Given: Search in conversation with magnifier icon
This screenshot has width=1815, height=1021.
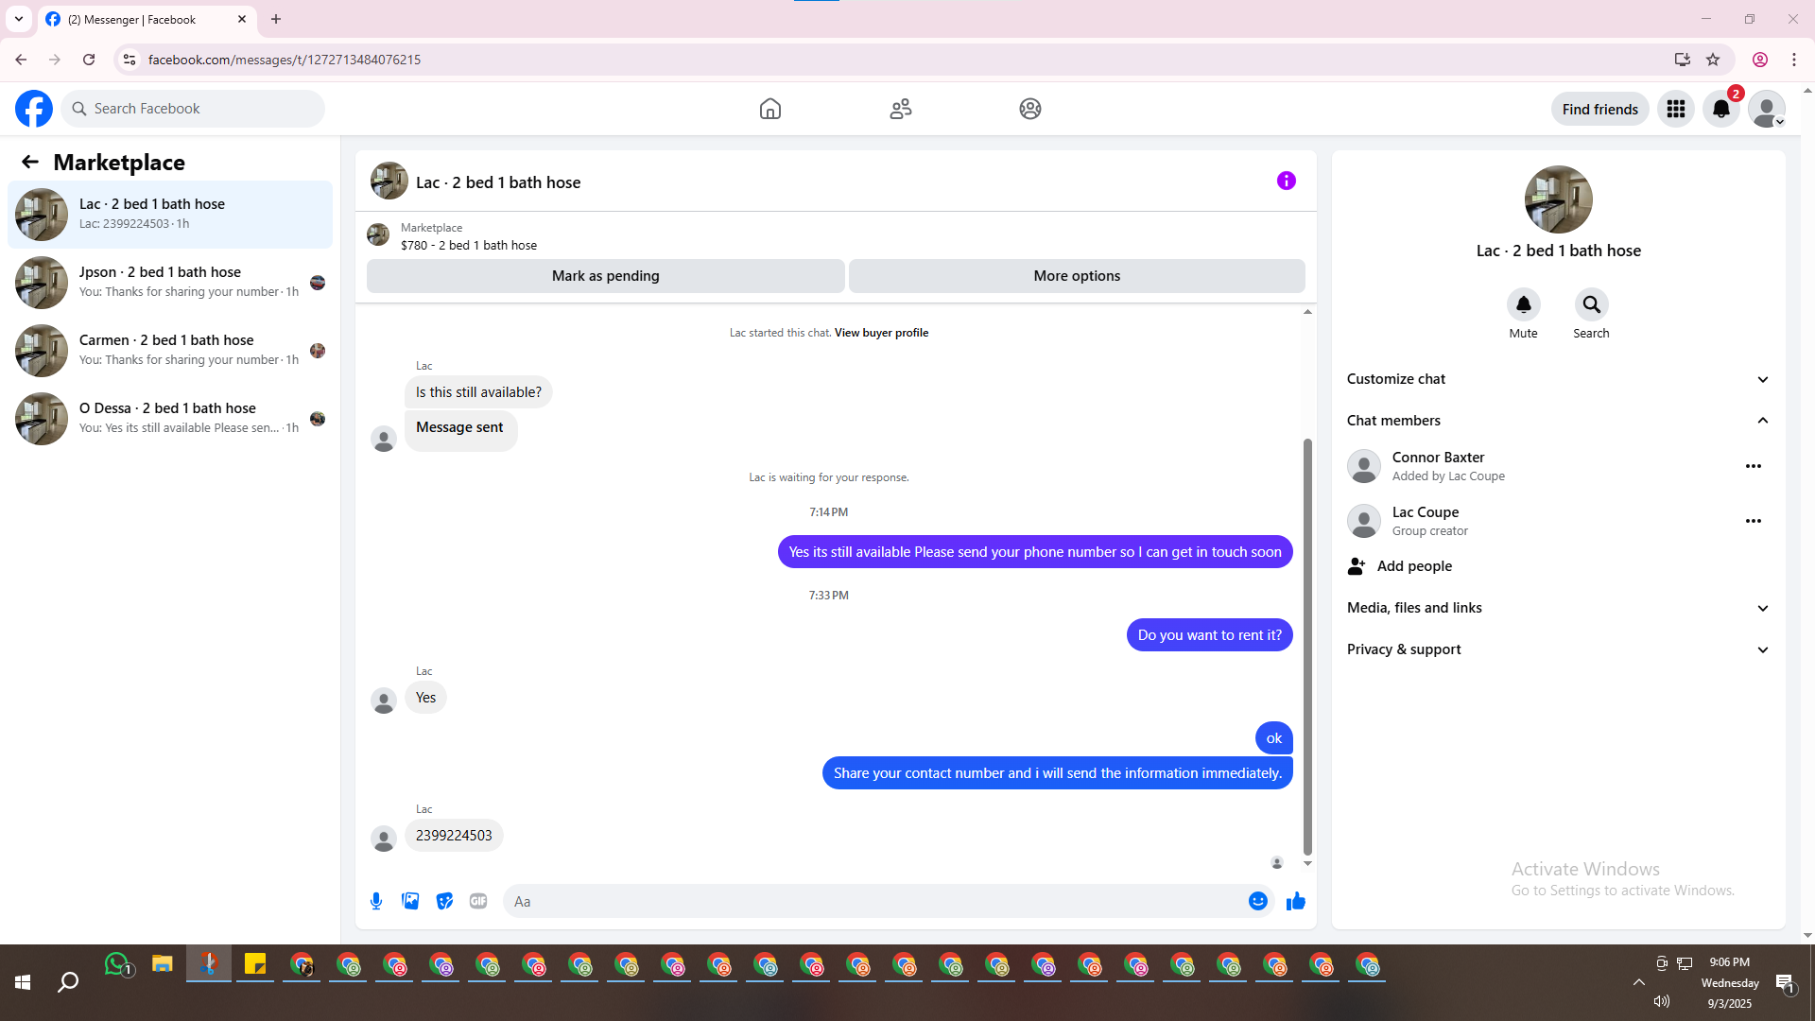Looking at the screenshot, I should [1592, 304].
